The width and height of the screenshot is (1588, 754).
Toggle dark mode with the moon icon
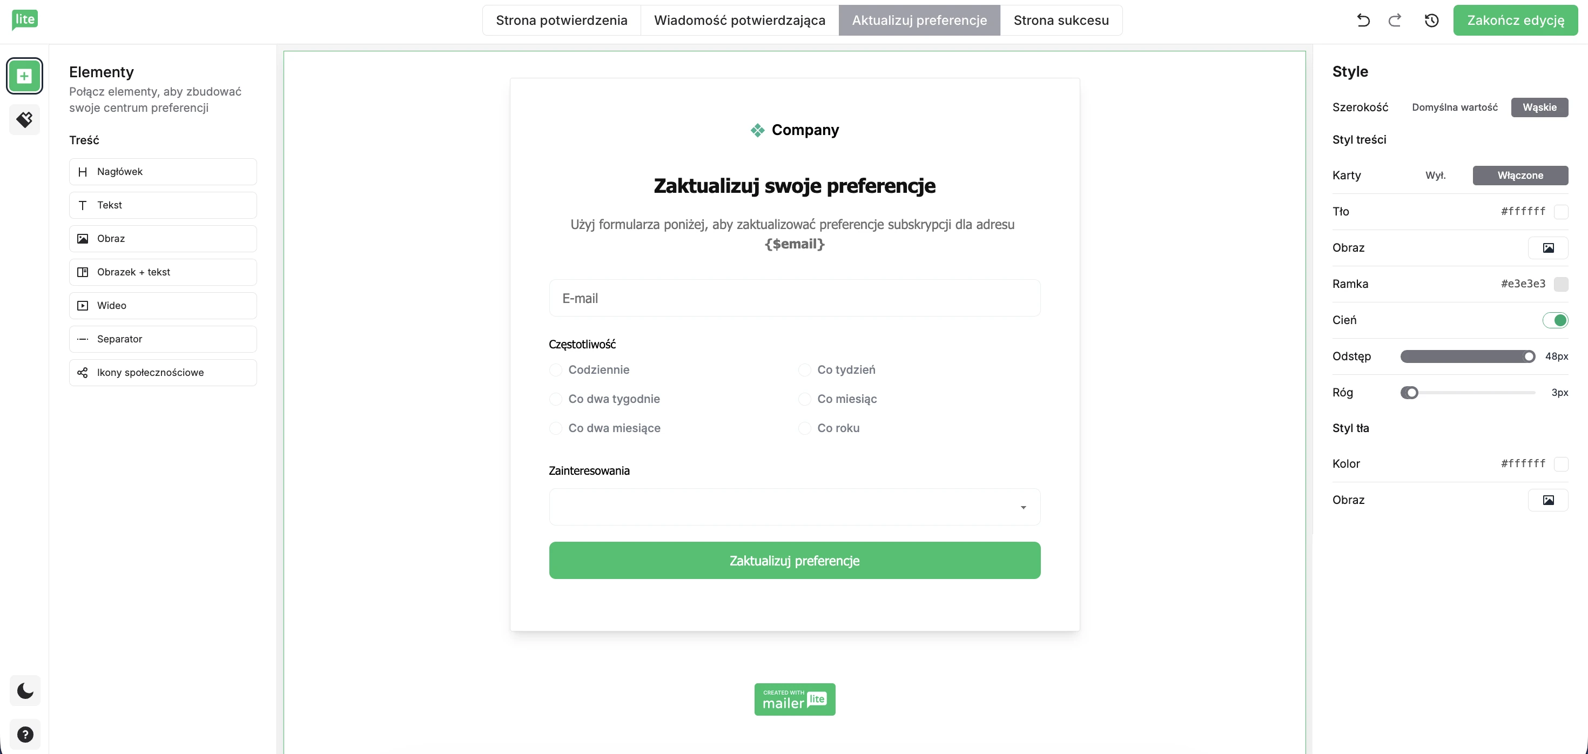(x=25, y=690)
